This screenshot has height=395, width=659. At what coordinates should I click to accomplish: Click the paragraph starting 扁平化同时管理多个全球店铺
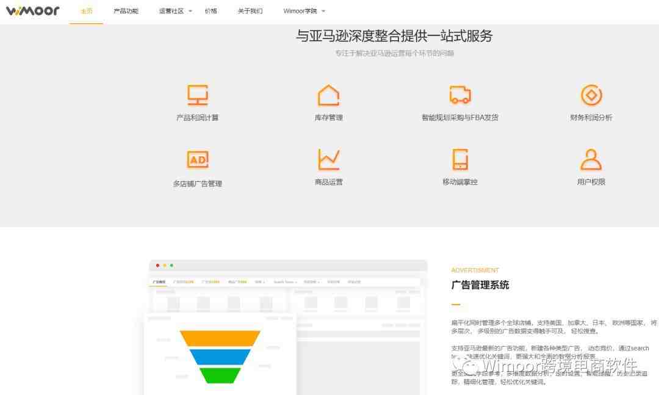554,327
